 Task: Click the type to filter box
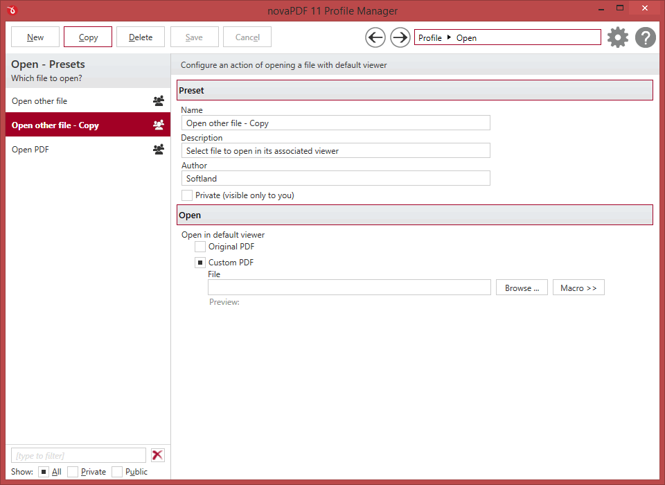pyautogui.click(x=78, y=455)
